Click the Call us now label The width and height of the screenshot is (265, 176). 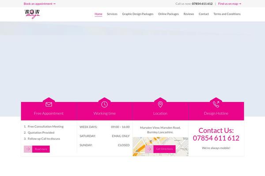[183, 4]
